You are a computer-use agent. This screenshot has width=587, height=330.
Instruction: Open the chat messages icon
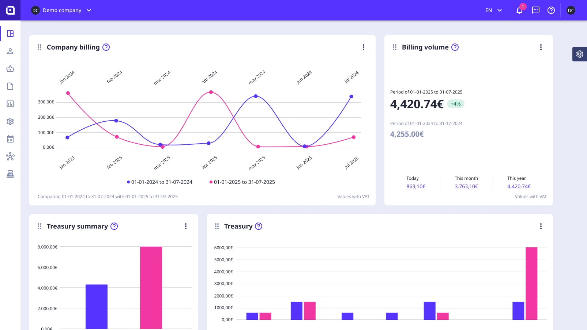click(535, 10)
